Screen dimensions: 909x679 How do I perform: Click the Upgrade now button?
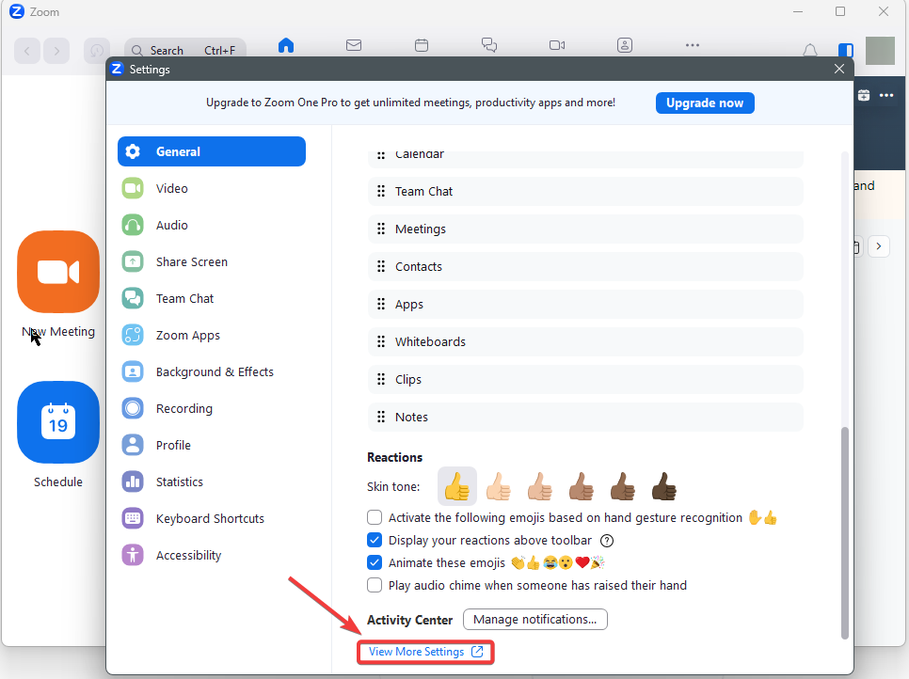[x=705, y=103]
